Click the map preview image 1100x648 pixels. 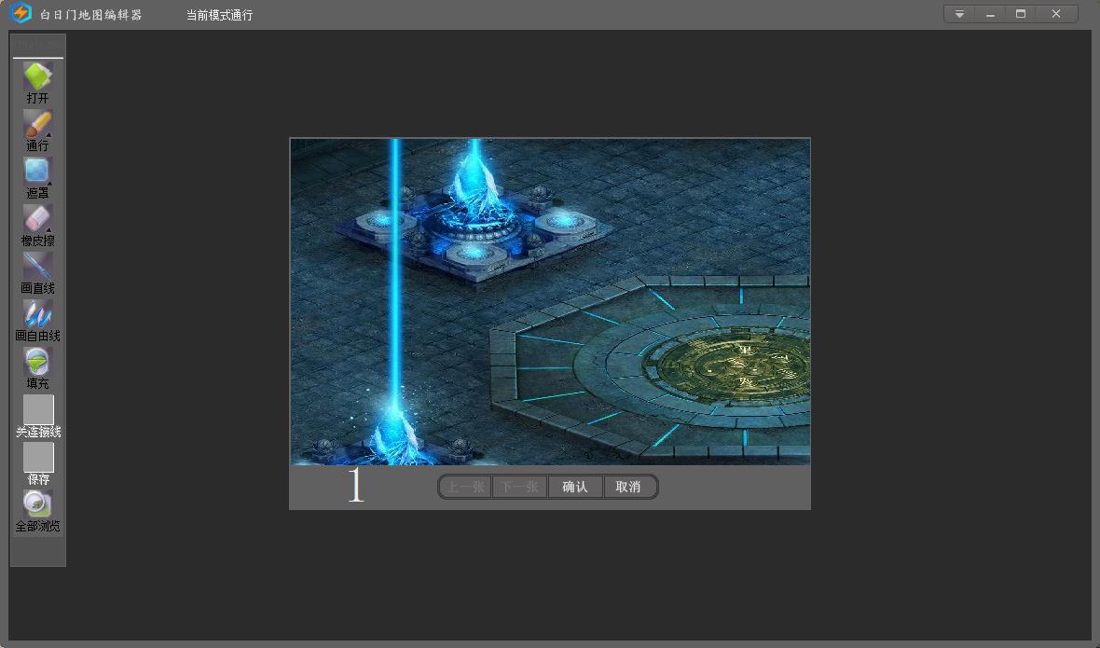(x=550, y=301)
